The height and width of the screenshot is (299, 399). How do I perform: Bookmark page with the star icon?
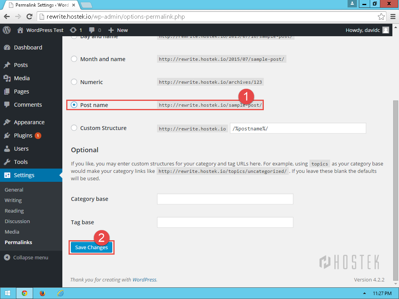click(381, 17)
